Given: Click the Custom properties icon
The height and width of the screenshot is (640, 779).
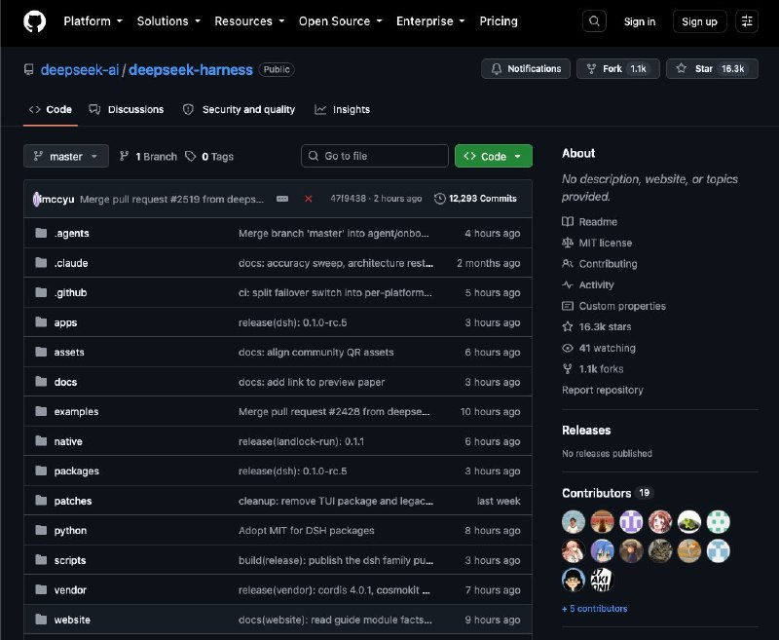Looking at the screenshot, I should point(568,306).
